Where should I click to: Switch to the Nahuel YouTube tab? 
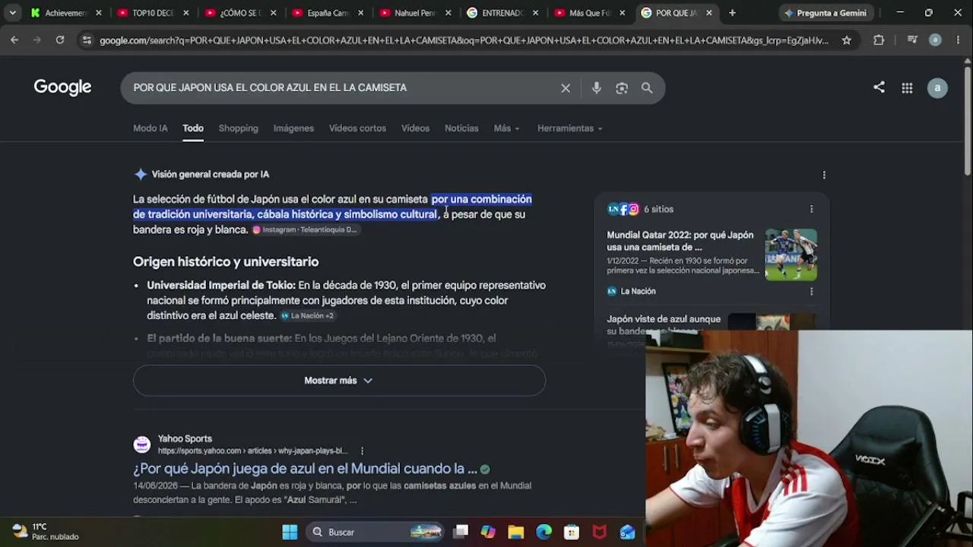(416, 13)
